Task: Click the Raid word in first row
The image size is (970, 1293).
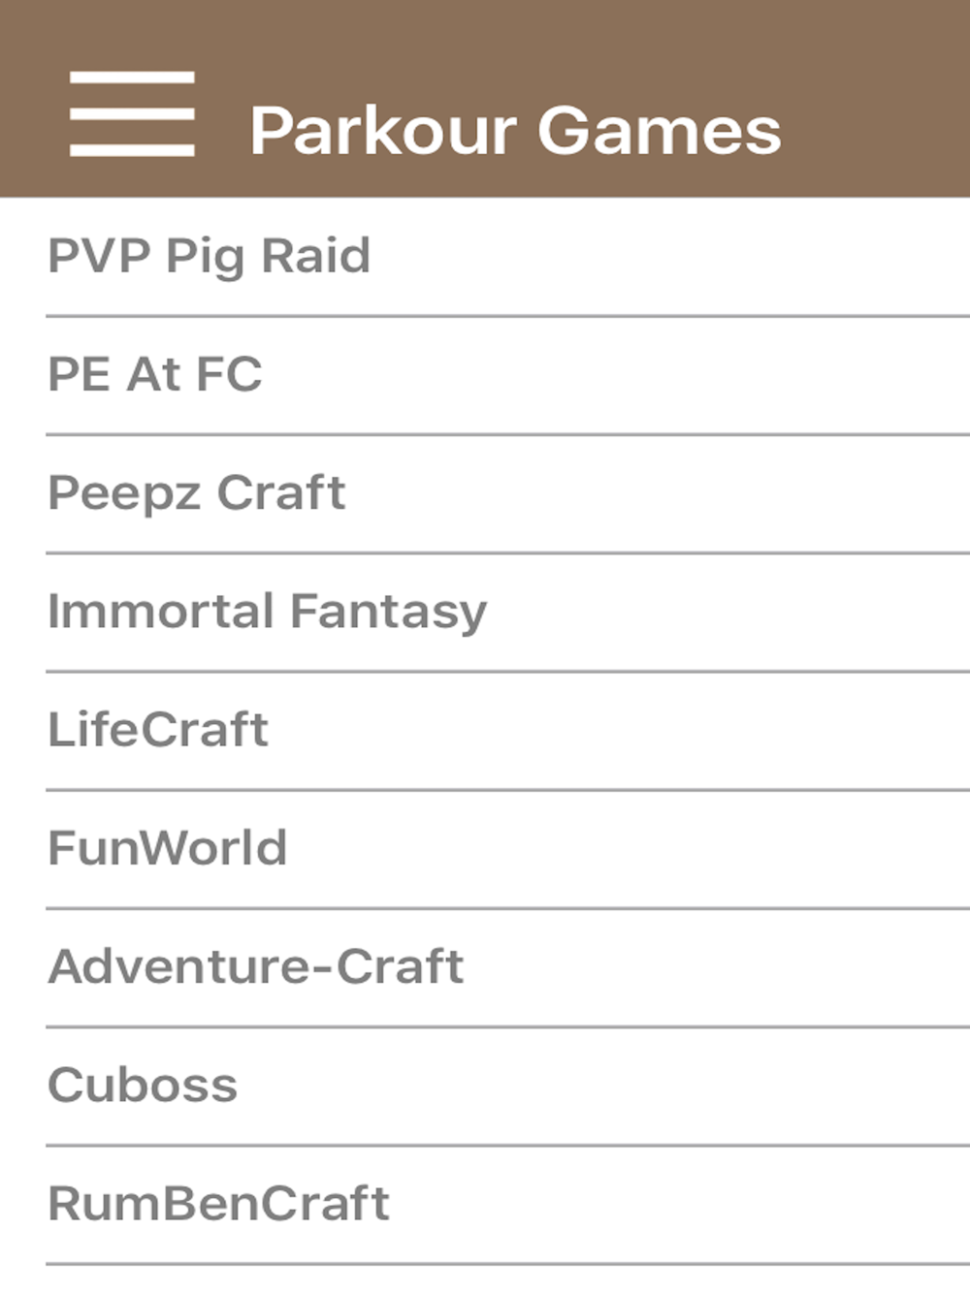Action: tap(316, 256)
